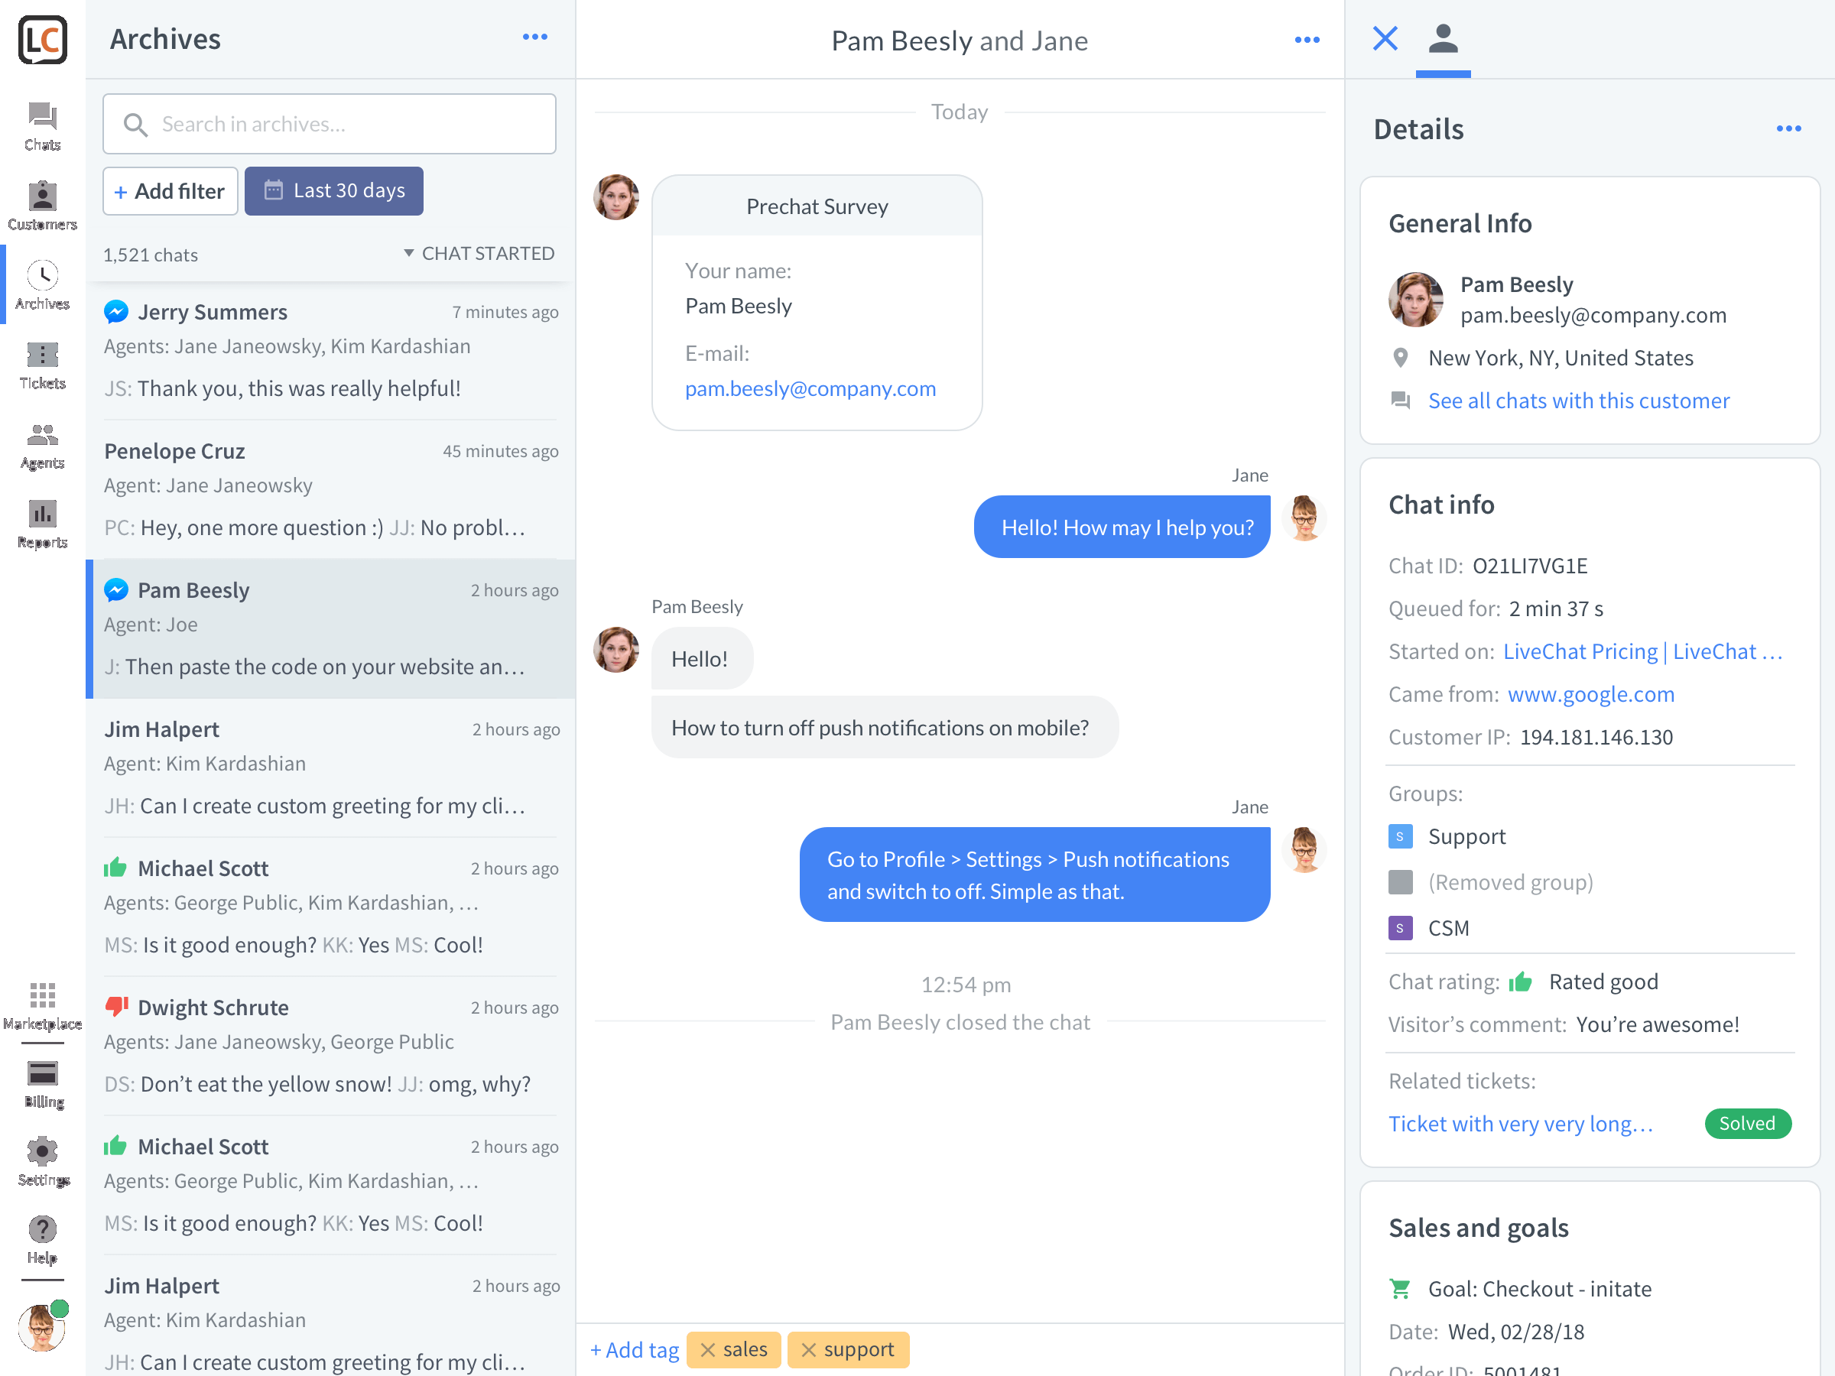Viewport: 1835px width, 1376px height.
Task: Open See all chats with this customer
Action: 1579,401
